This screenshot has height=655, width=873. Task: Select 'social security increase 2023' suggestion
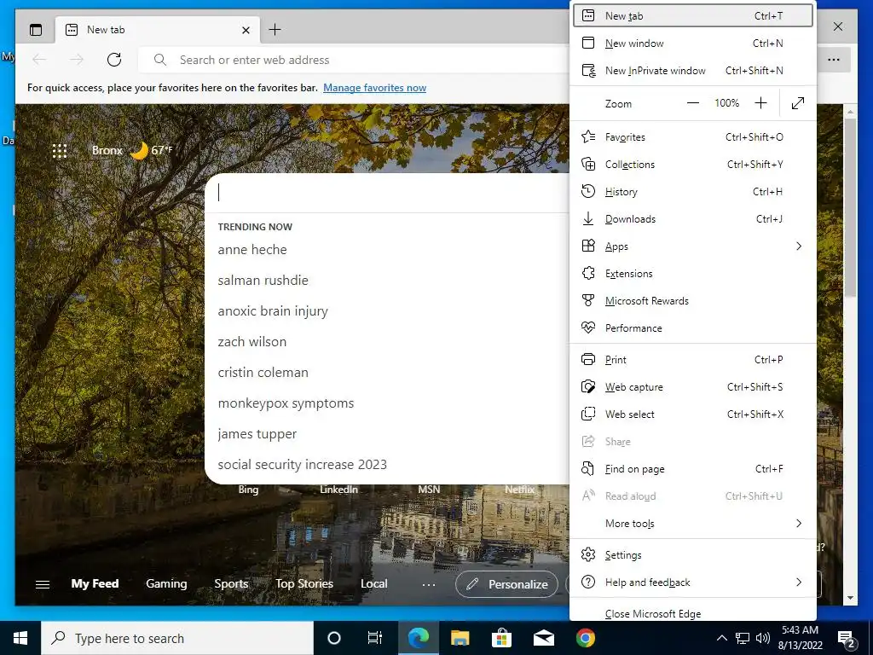[x=303, y=465]
